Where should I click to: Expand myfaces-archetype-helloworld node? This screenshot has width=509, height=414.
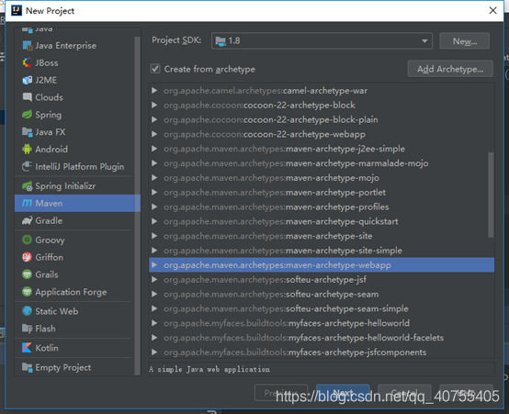tap(154, 323)
